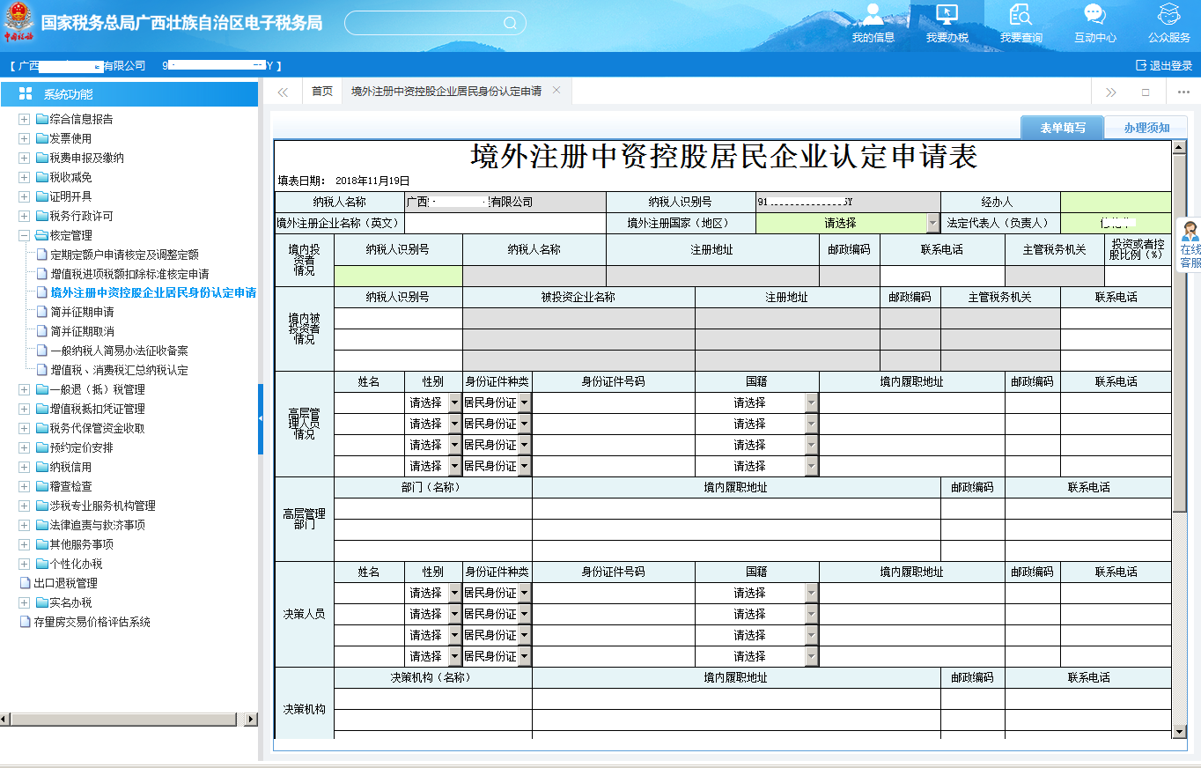
Task: Open first 高层管理人员 国籍 dropdown
Action: tap(757, 402)
